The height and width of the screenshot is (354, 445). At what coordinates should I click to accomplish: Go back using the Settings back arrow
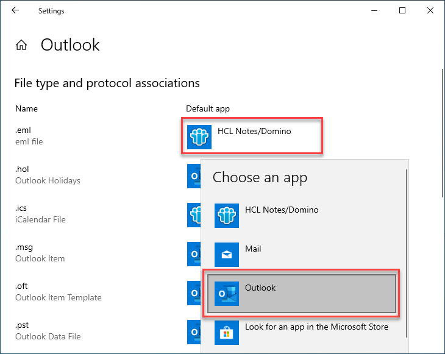[15, 10]
